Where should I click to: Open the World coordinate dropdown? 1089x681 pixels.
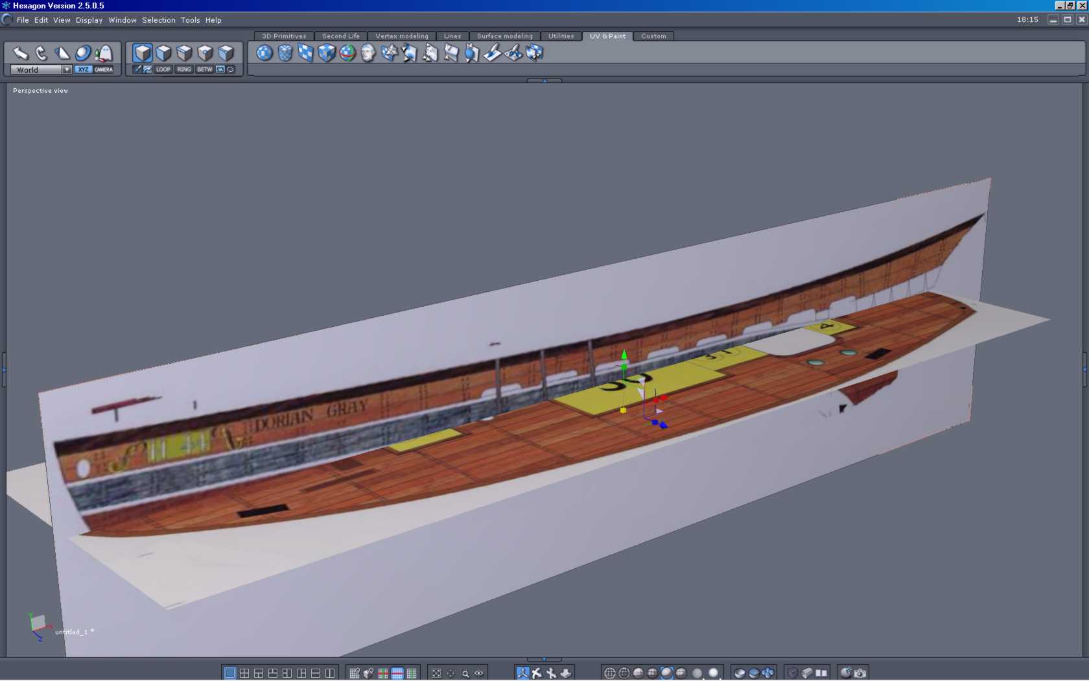pyautogui.click(x=67, y=69)
